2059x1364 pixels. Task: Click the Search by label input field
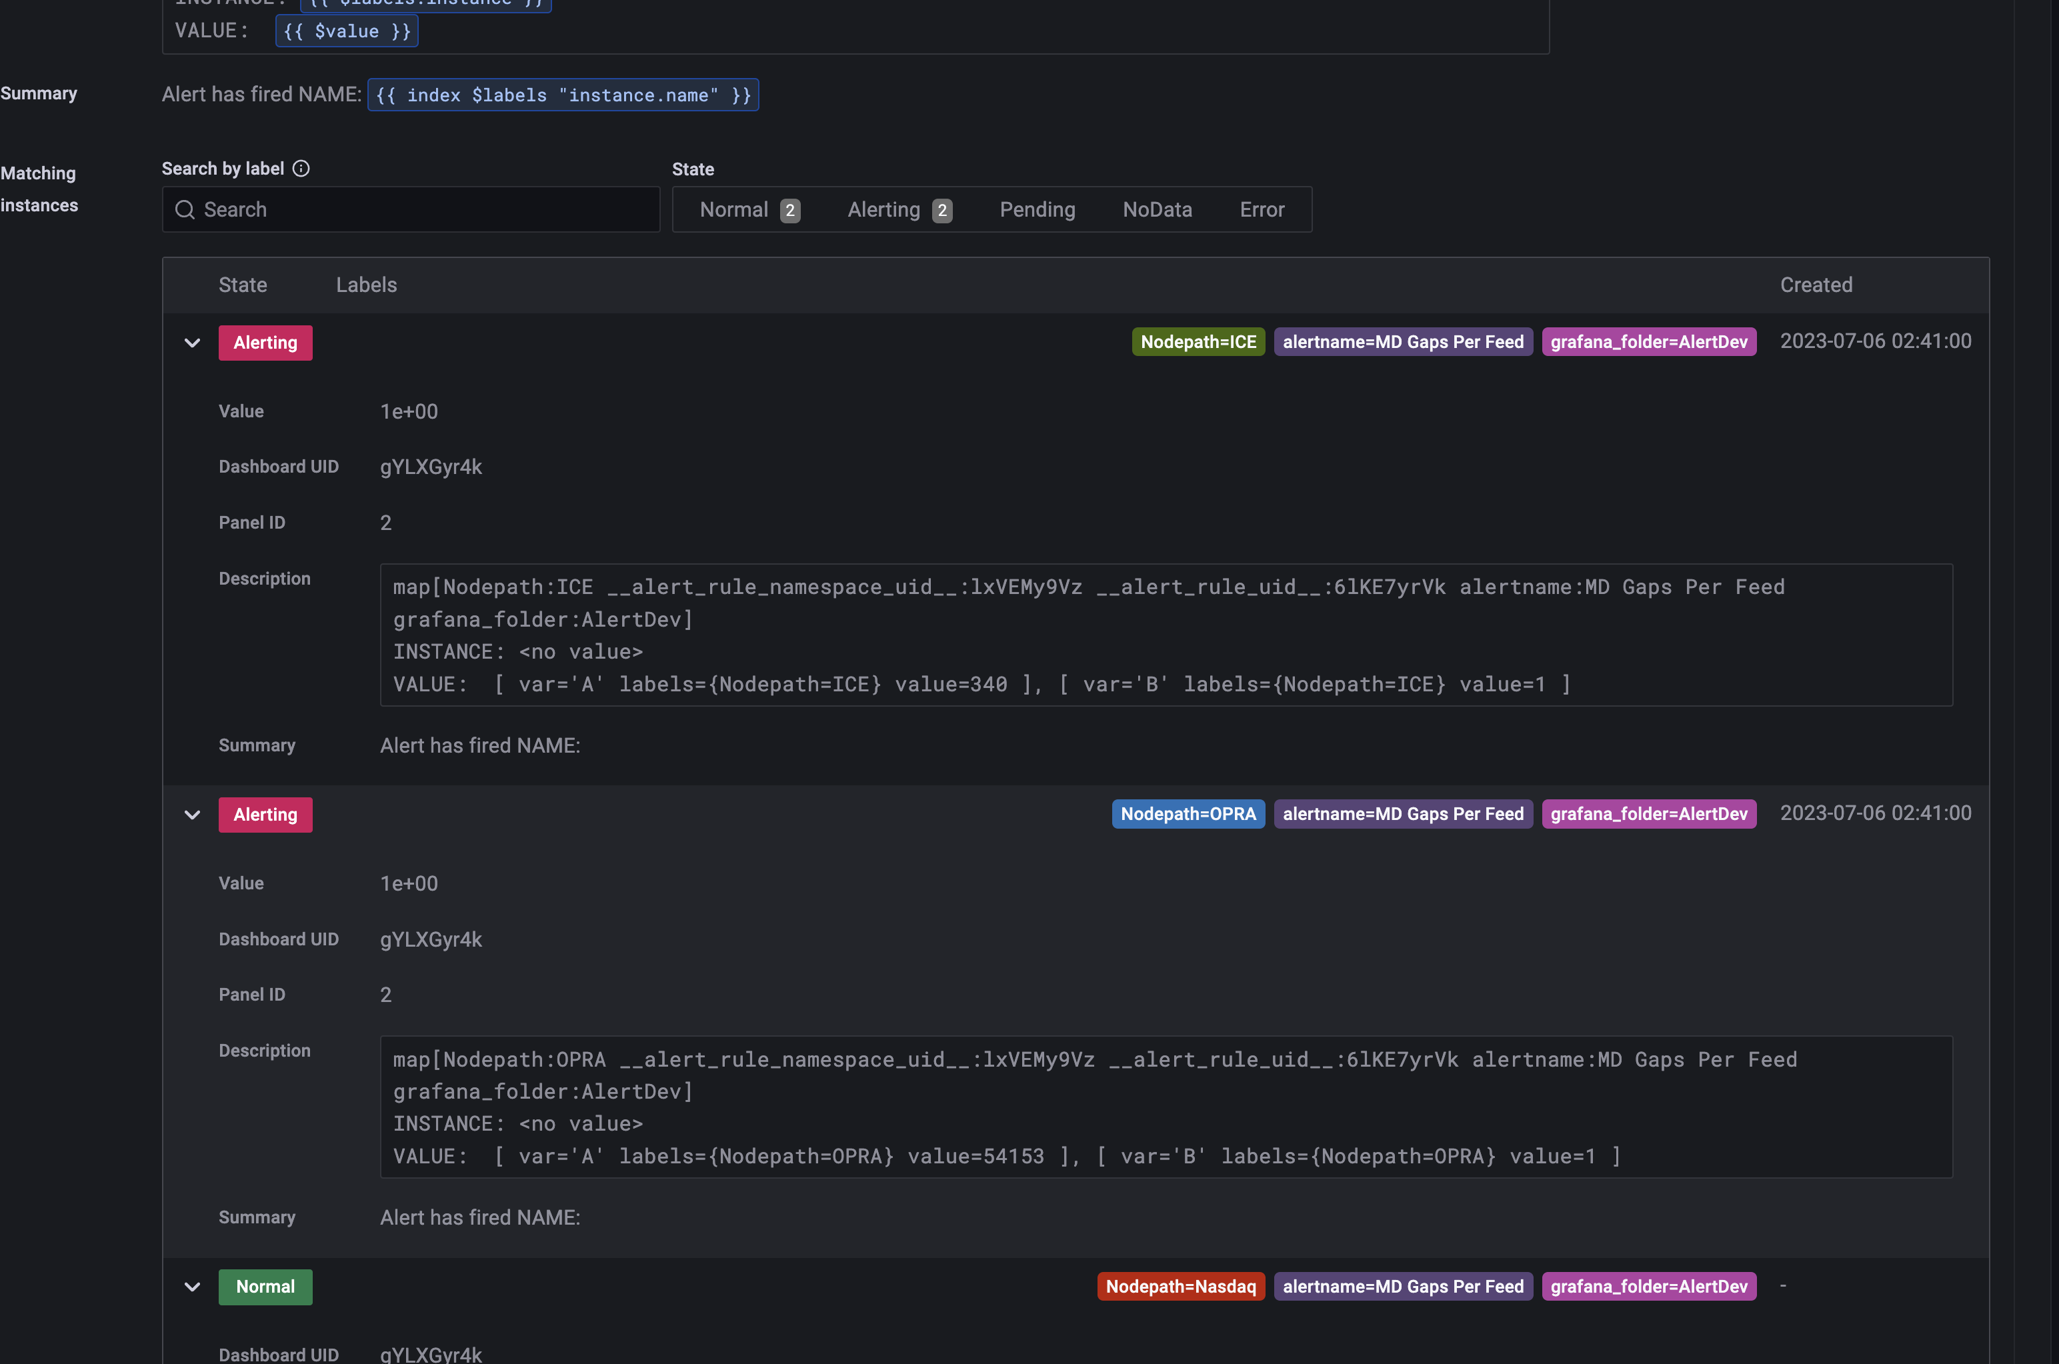pos(426,209)
